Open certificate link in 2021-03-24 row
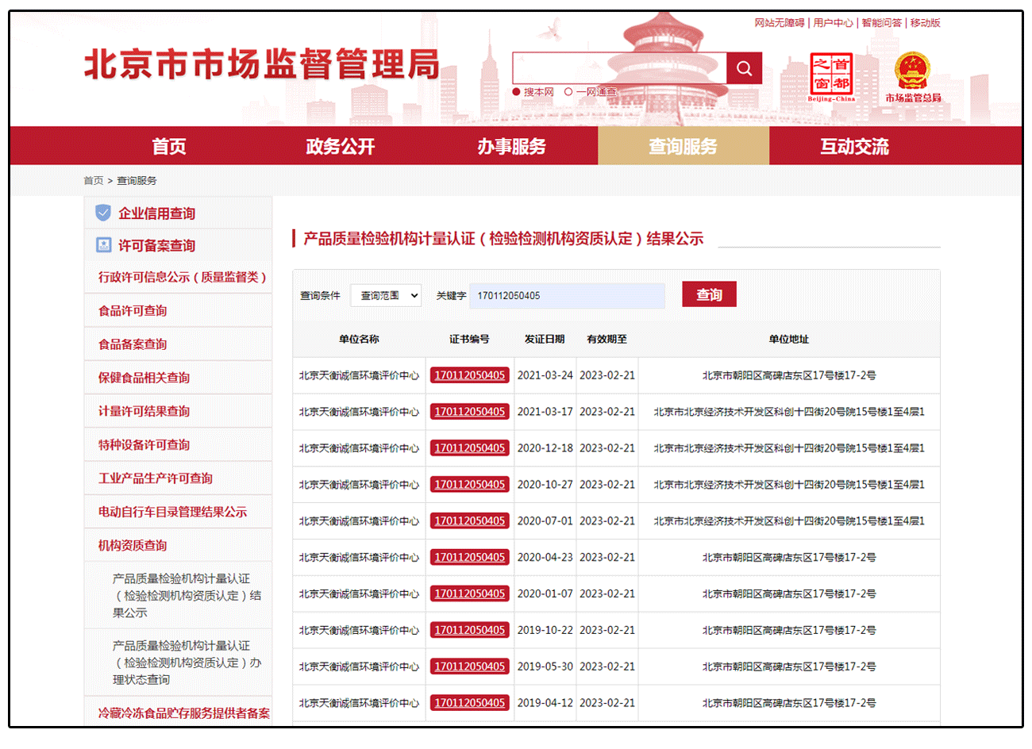 point(470,375)
